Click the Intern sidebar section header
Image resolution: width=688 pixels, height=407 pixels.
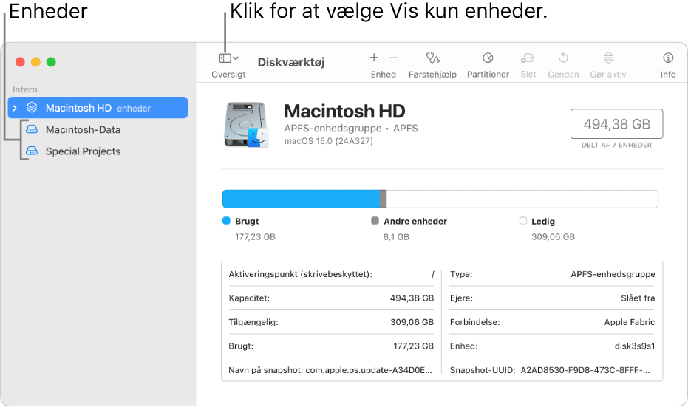tap(24, 89)
